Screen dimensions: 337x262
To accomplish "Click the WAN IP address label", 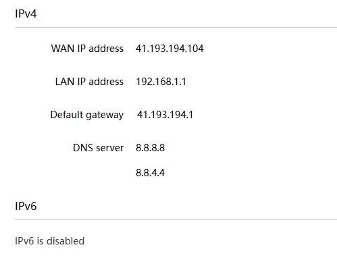I will 87,49.
